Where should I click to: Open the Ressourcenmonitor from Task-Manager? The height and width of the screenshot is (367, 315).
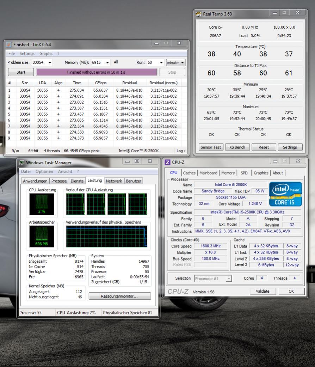click(119, 296)
